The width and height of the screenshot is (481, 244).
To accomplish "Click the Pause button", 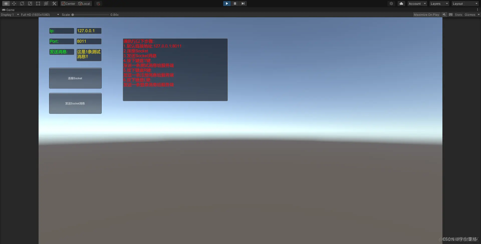I will tap(235, 3).
